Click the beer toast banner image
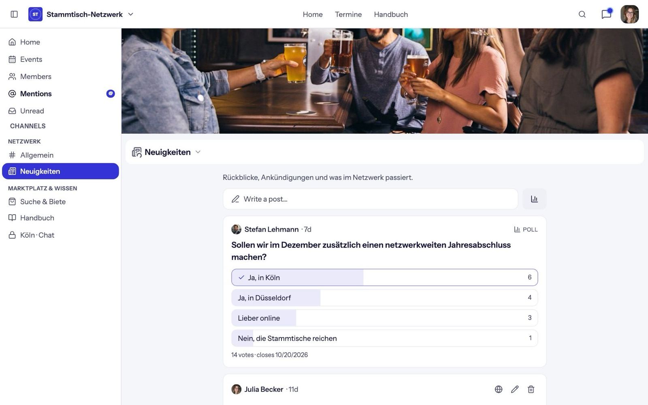The image size is (648, 405). [x=384, y=81]
